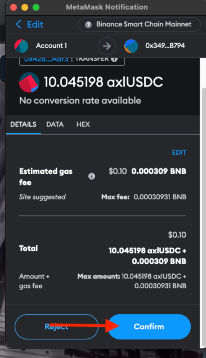Open the HEX tab
The height and width of the screenshot is (358, 206).
click(83, 124)
